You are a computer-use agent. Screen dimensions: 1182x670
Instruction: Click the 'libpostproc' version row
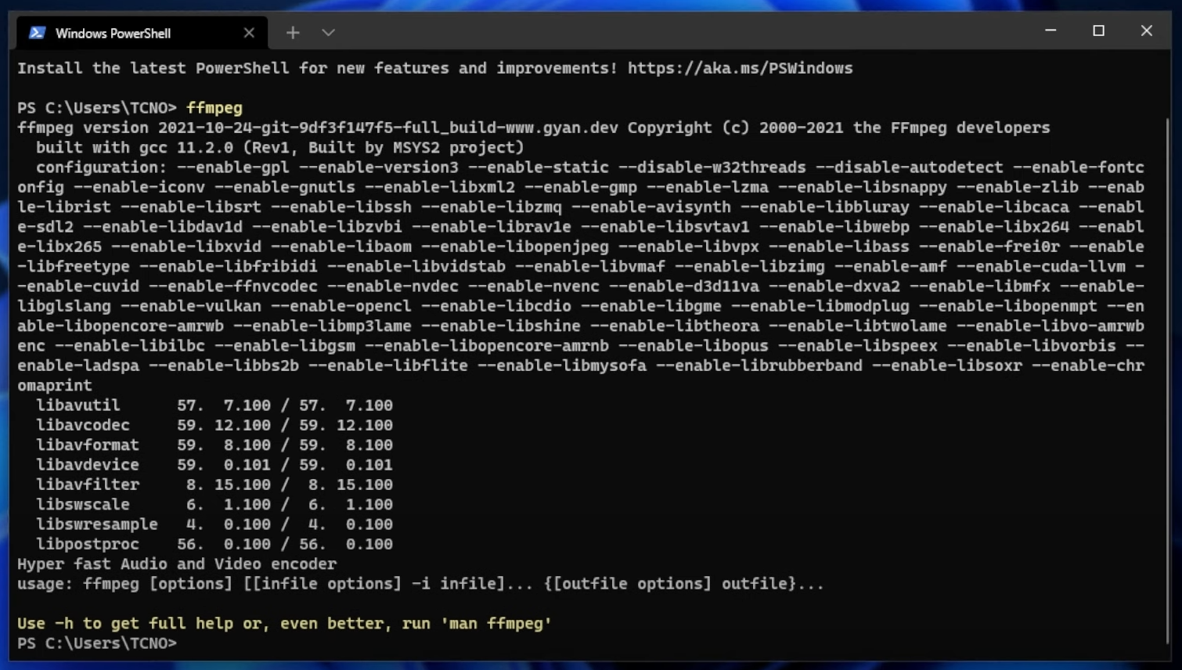(x=214, y=544)
